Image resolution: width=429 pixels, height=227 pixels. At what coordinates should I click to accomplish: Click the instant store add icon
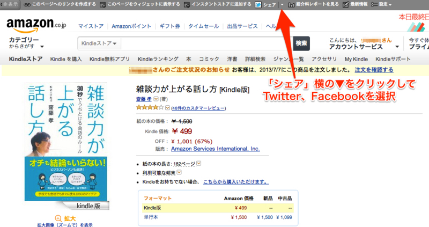click(x=187, y=5)
